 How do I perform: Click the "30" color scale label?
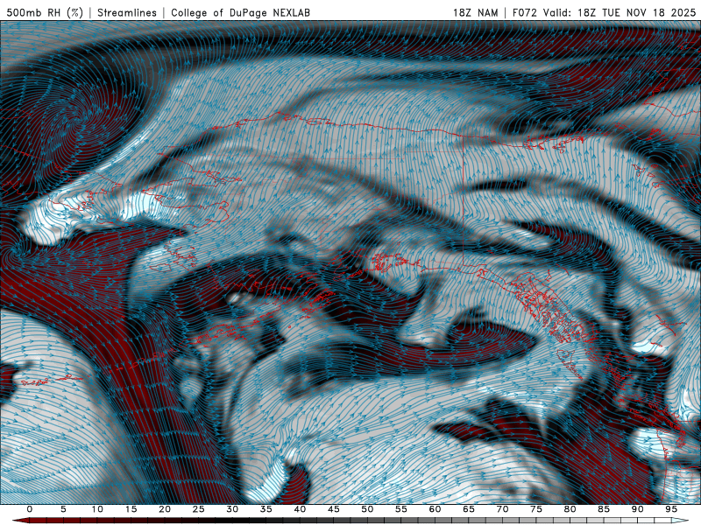232,509
